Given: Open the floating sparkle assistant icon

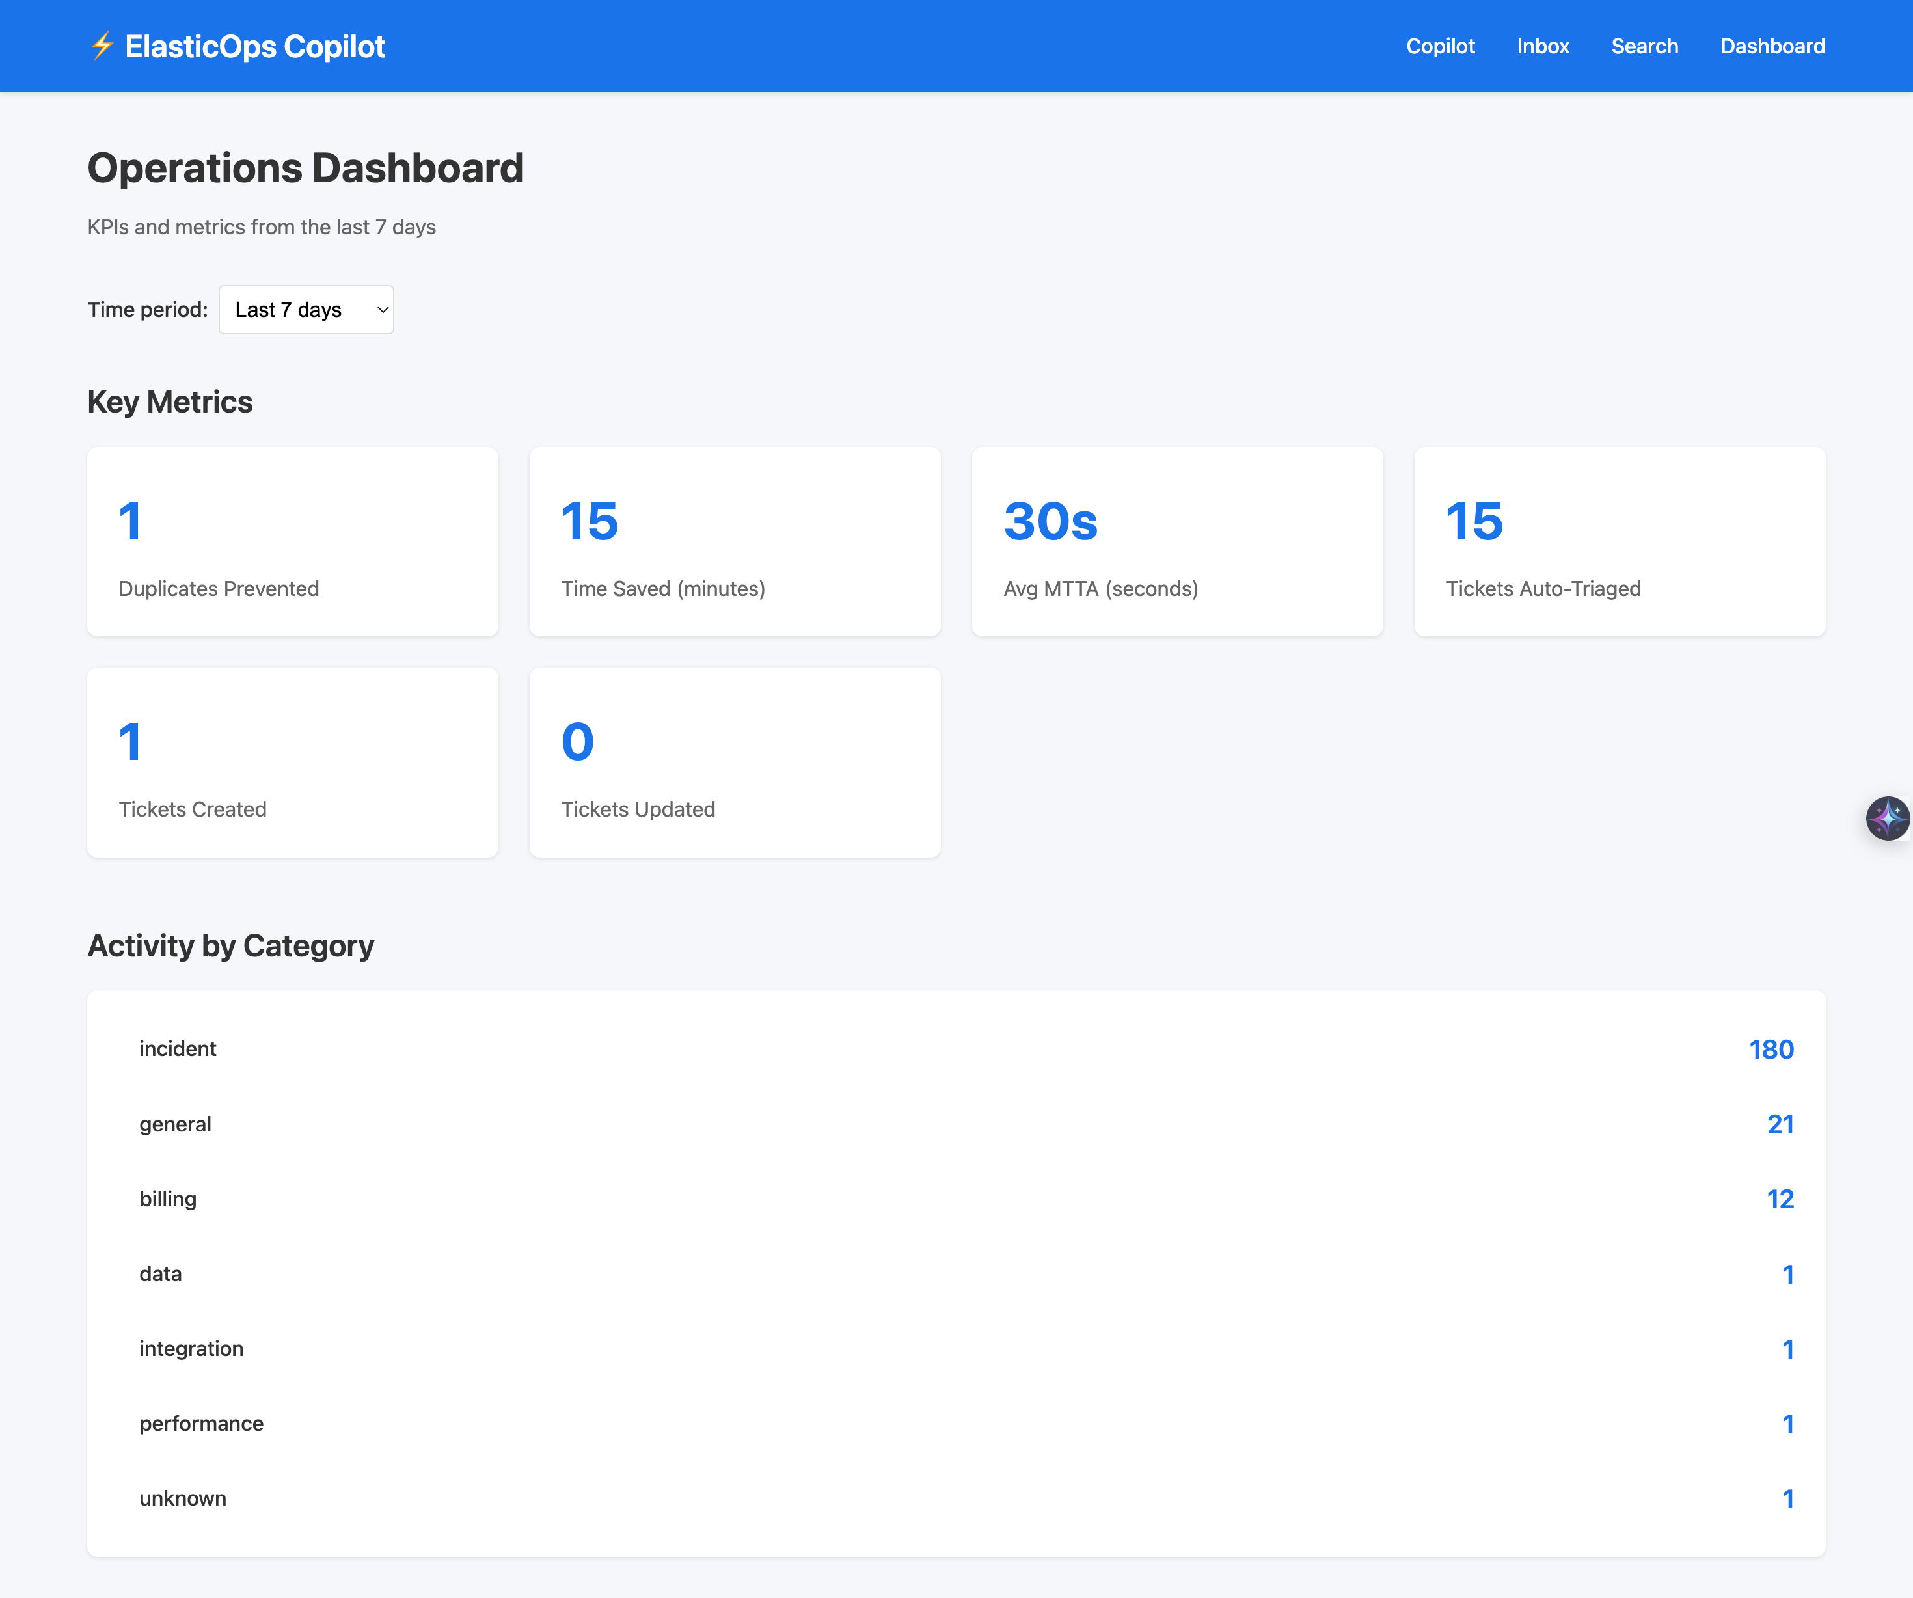Looking at the screenshot, I should (x=1886, y=818).
